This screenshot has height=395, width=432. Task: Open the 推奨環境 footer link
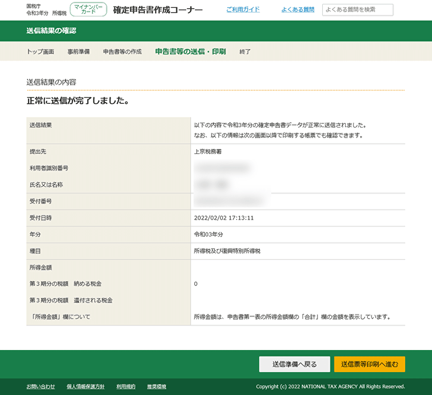[x=156, y=386]
